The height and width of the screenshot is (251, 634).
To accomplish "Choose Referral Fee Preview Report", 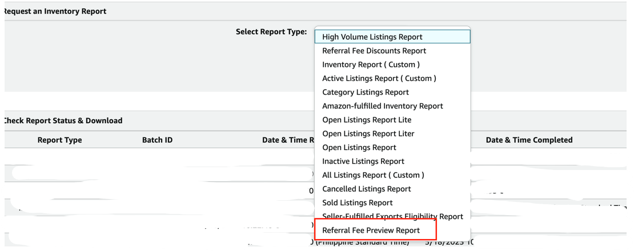I will tap(392, 230).
